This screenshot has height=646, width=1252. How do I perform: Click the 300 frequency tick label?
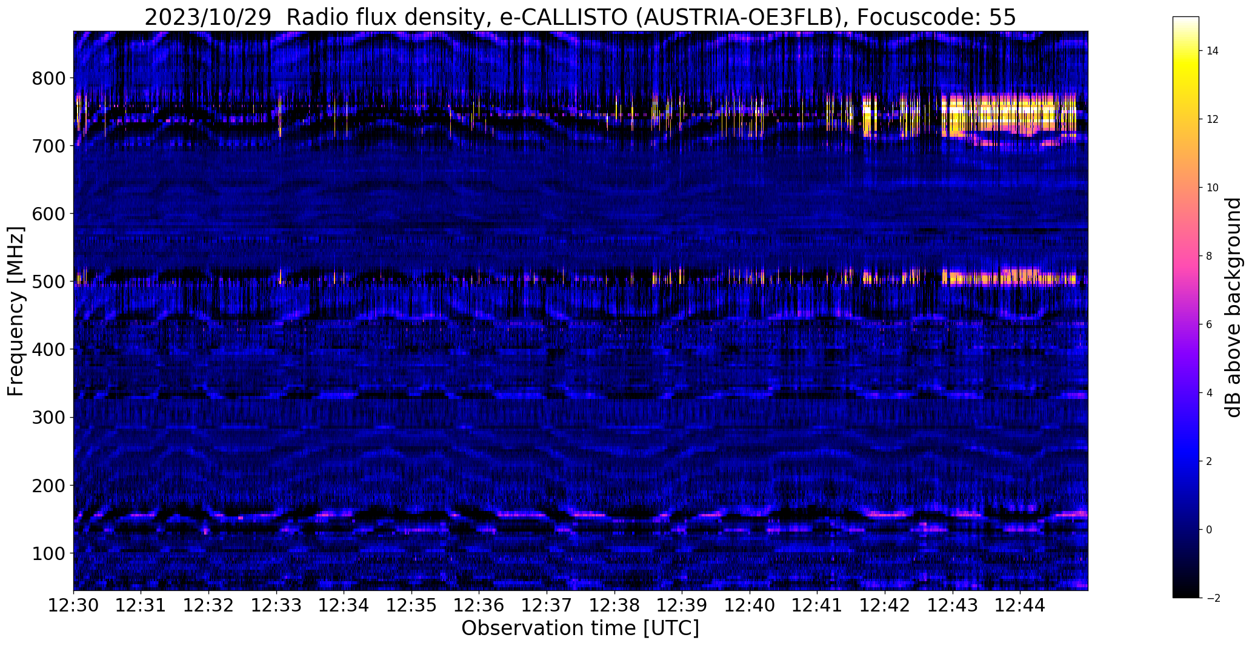pos(48,417)
